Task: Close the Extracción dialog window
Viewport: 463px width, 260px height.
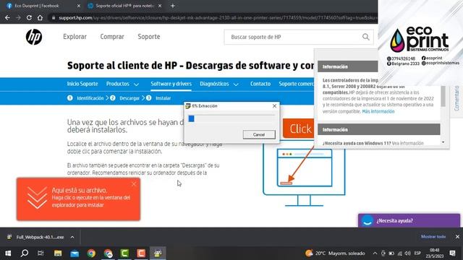Action: [274, 106]
